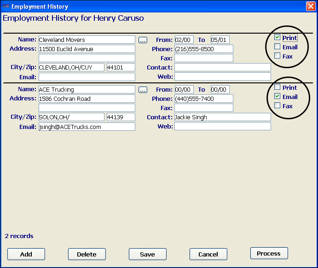Viewport: 318px width, 268px height.
Task: Check Print for ACE Trucking record
Action: click(x=277, y=87)
